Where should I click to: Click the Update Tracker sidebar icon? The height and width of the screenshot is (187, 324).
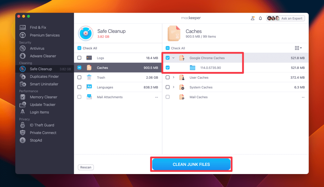tap(22, 105)
